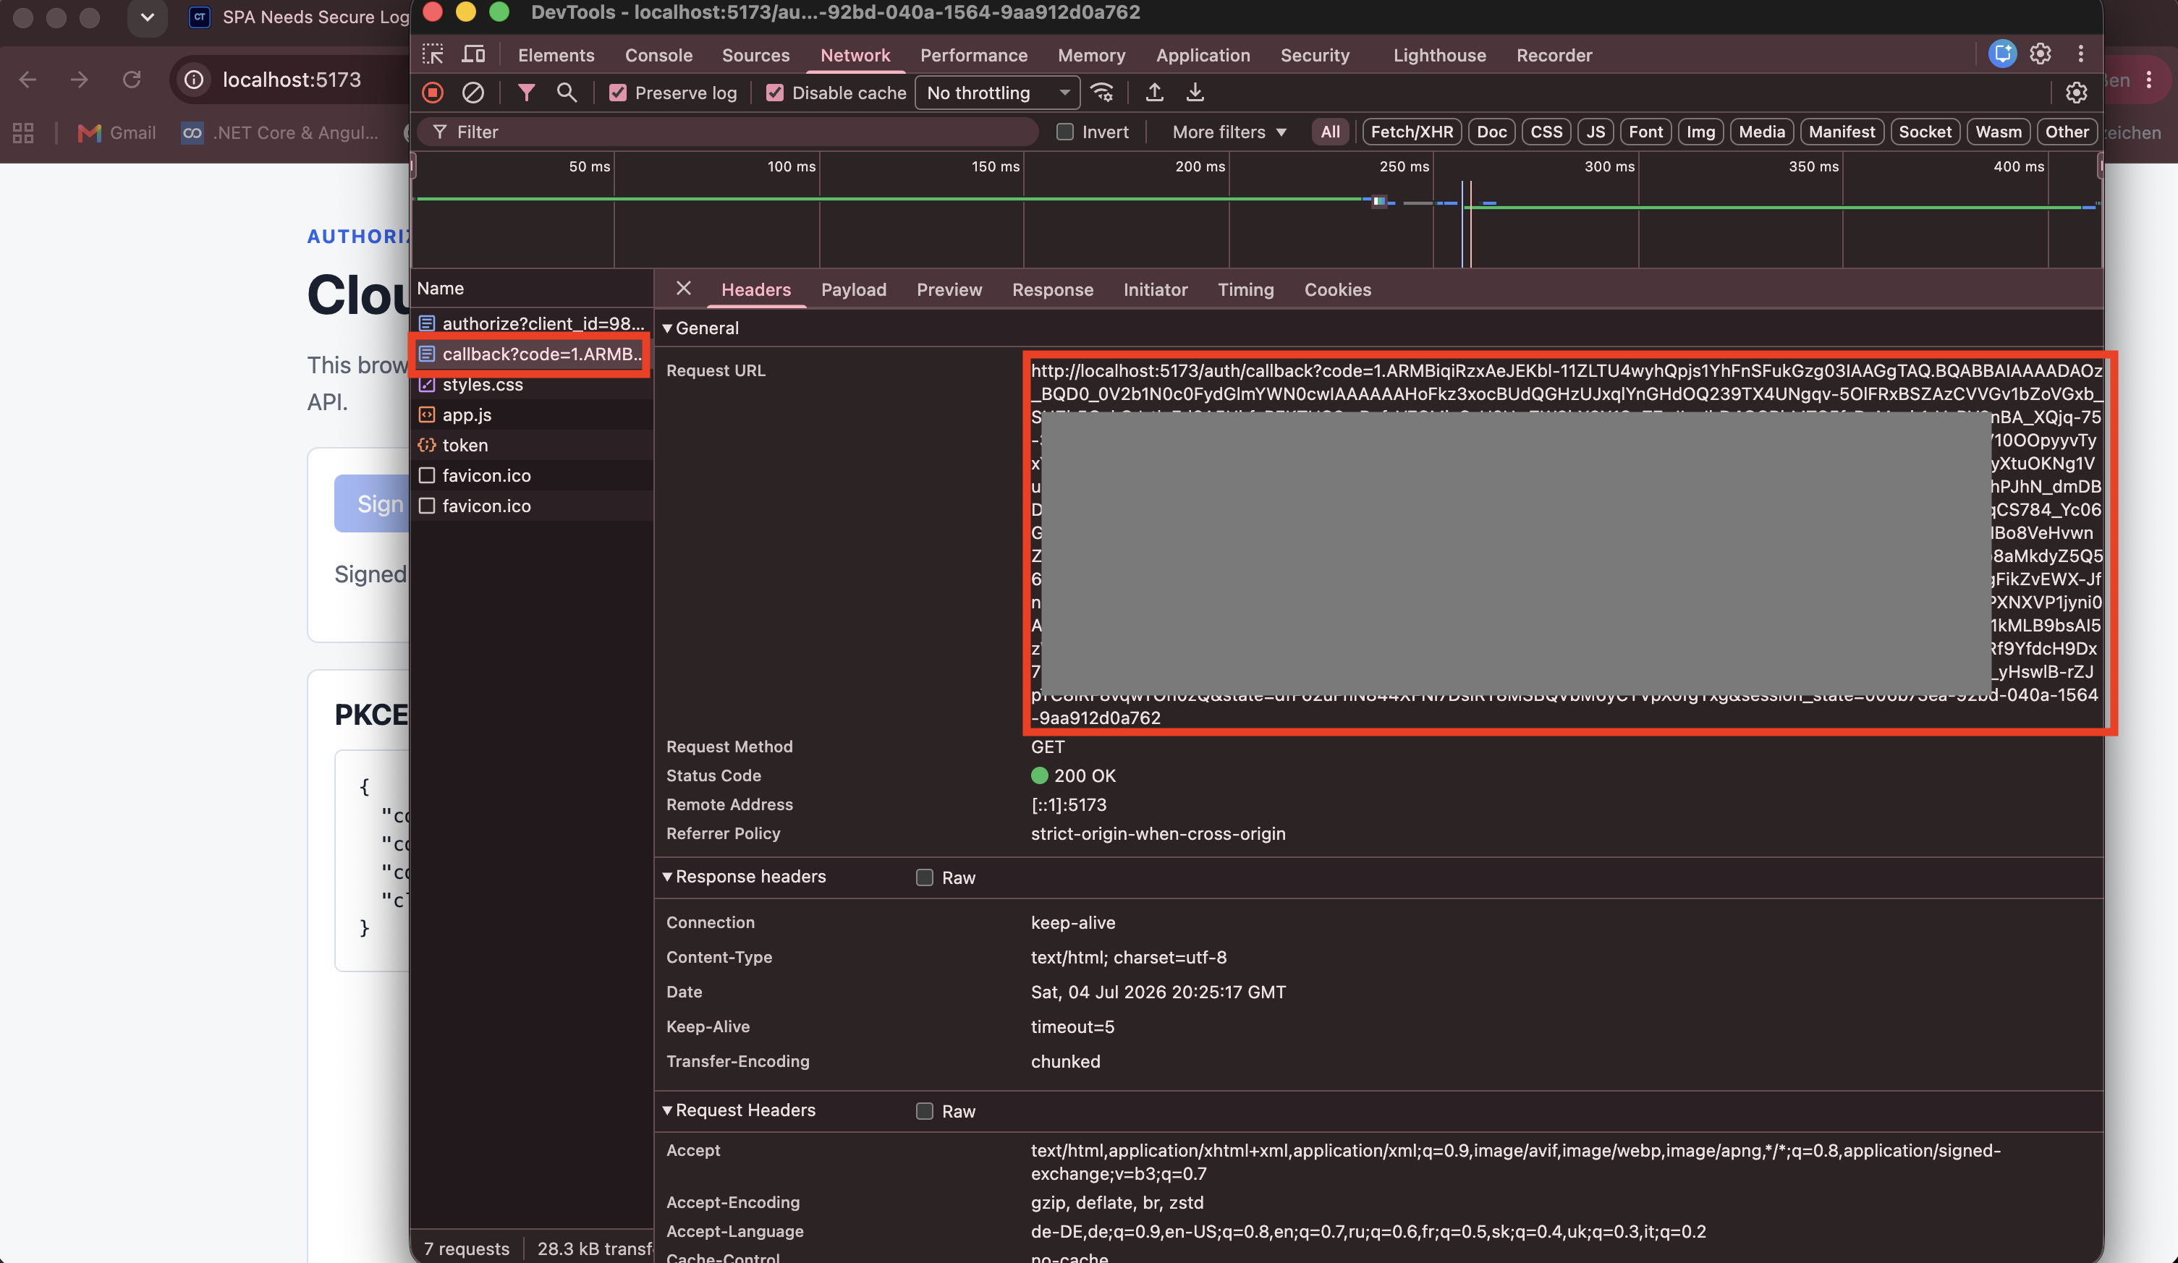Open browser tab search chevron
This screenshot has width=2178, height=1263.
147,17
